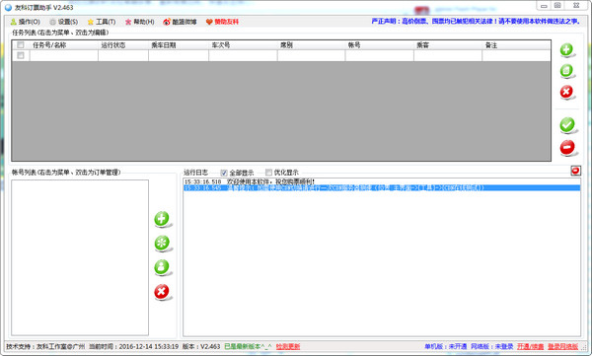The width and height of the screenshot is (592, 356).
Task: Click the 乘车日期 column header
Action: tap(179, 45)
